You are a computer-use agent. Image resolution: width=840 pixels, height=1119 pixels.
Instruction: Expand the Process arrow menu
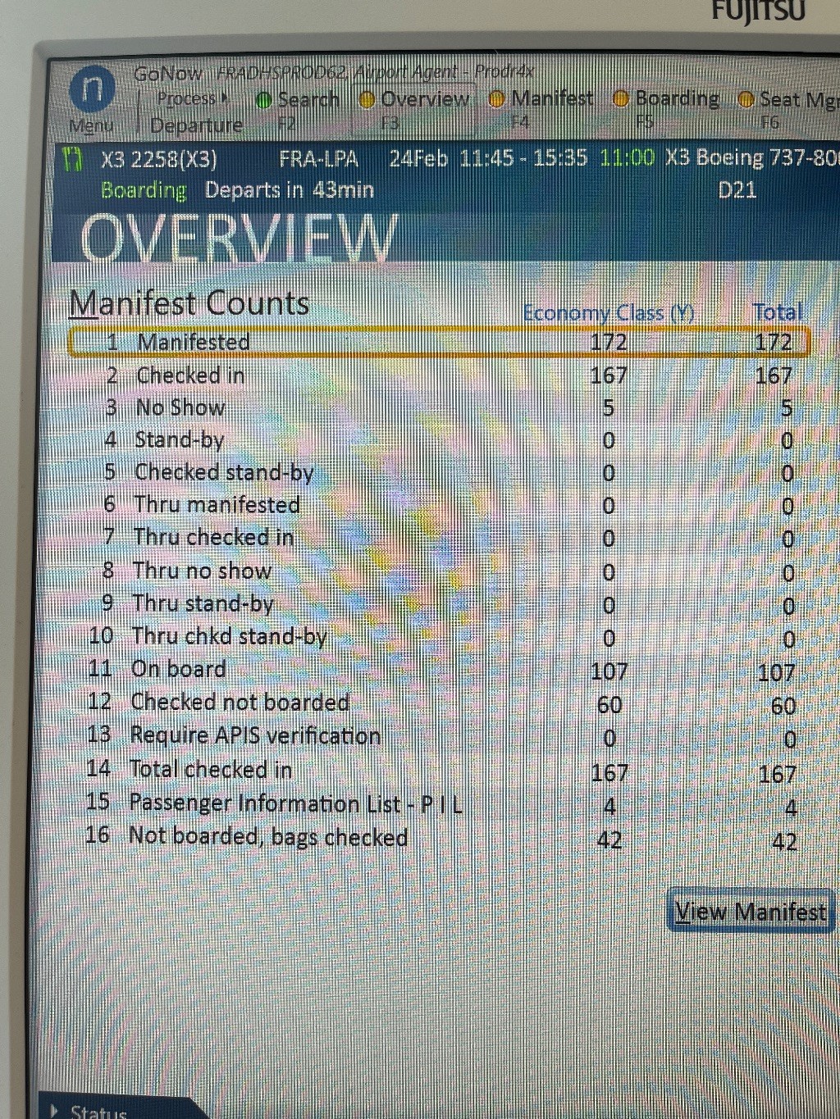click(224, 98)
